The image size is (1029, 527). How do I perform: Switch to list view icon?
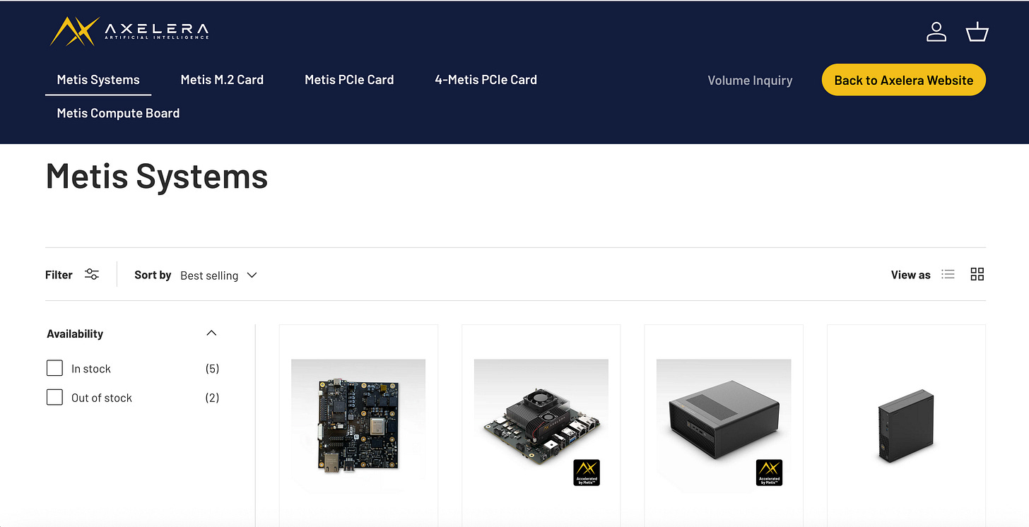(x=948, y=274)
